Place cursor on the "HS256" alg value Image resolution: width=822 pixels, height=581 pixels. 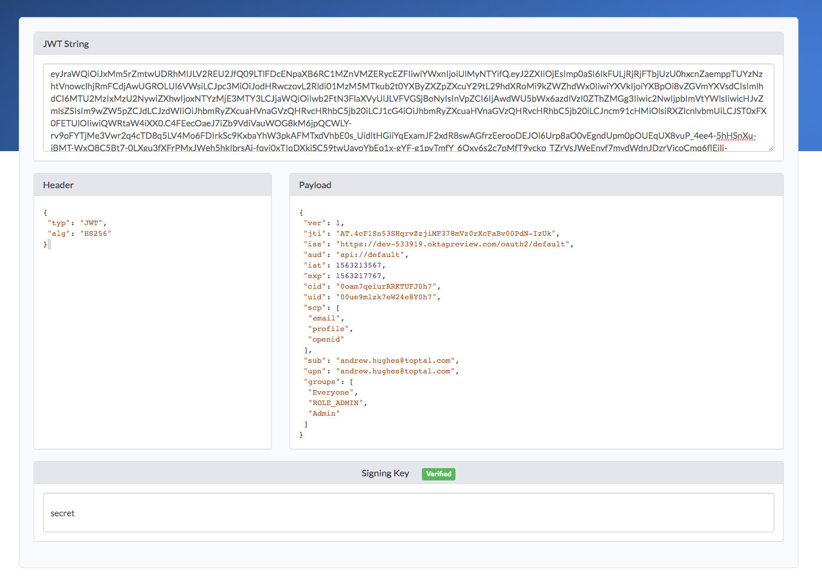pos(95,233)
